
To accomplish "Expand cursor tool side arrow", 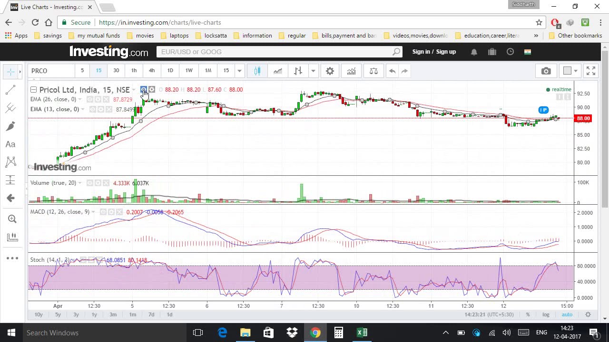I will [20, 72].
